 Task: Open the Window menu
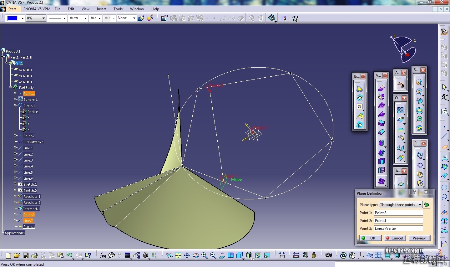click(x=137, y=9)
